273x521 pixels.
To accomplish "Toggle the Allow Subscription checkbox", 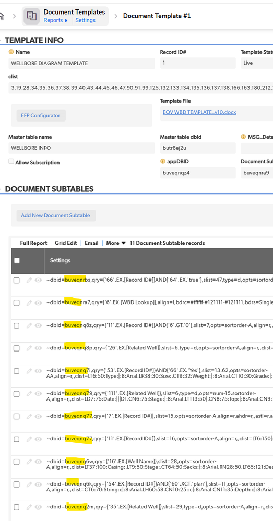I will pos(11,162).
